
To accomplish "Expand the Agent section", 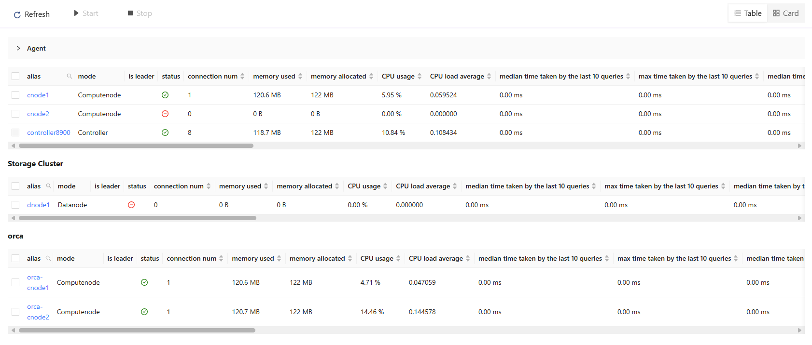I will tap(18, 48).
